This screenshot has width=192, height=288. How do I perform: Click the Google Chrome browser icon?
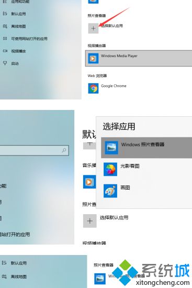(93, 88)
